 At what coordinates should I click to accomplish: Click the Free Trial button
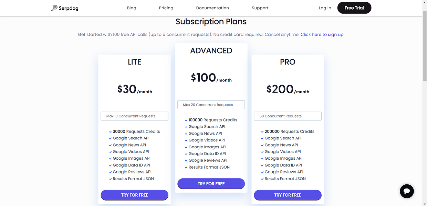click(354, 8)
